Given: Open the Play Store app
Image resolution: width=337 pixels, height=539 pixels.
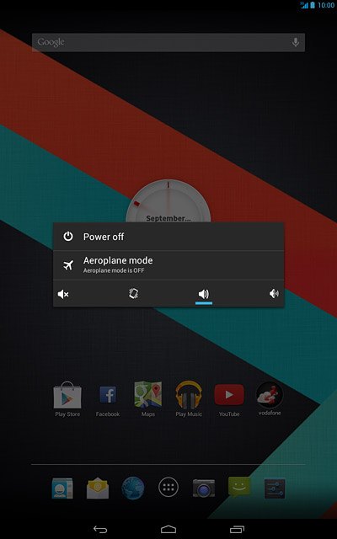Looking at the screenshot, I should (x=67, y=399).
